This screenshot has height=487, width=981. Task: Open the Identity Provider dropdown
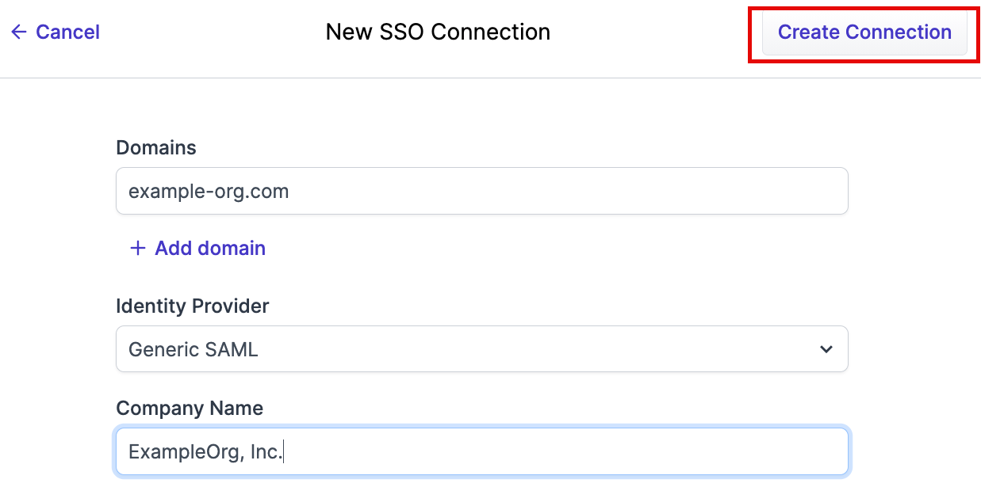(x=481, y=349)
